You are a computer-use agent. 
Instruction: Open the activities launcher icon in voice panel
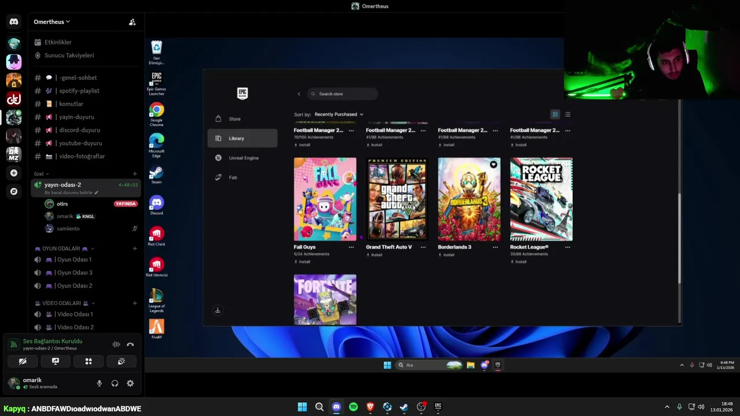pos(88,361)
